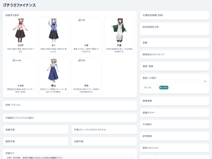Click the ゴチうさファイナンス page title
This screenshot has width=212, height=159.
click(19, 5)
